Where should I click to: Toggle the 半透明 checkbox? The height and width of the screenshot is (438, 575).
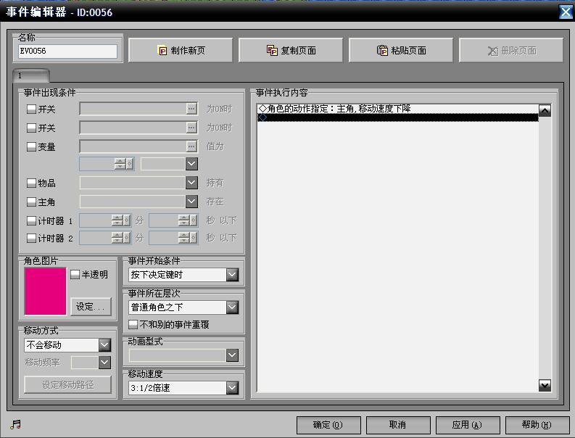click(x=75, y=274)
